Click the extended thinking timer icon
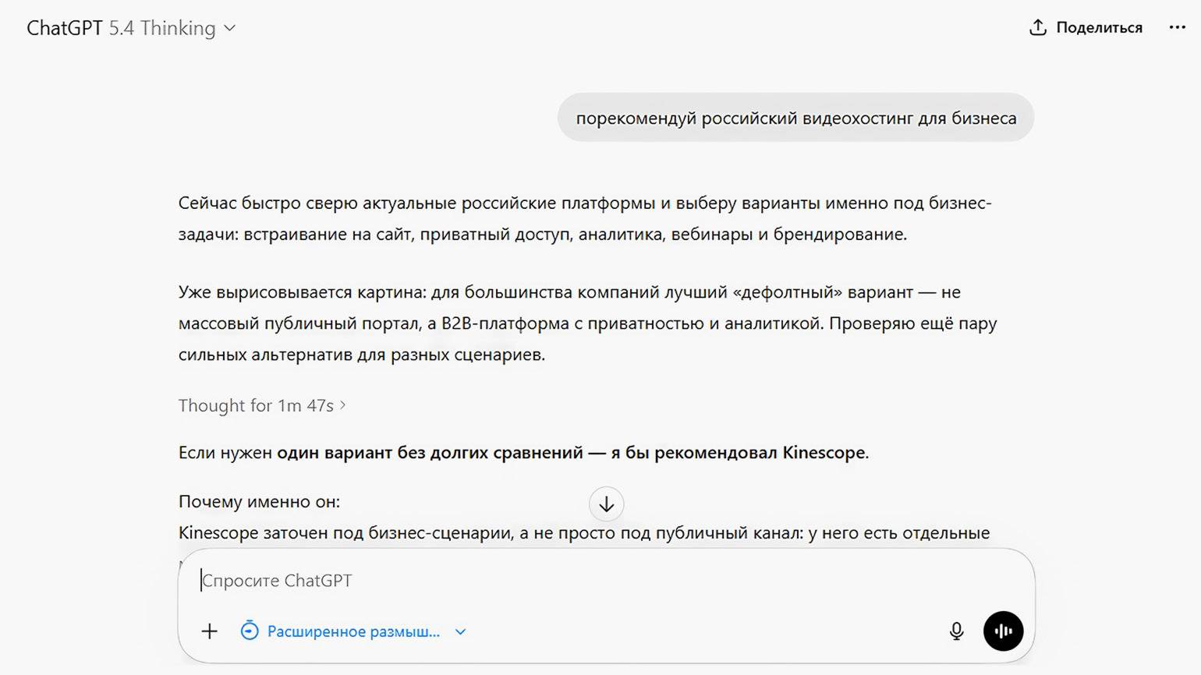1201x675 pixels. pos(250,631)
